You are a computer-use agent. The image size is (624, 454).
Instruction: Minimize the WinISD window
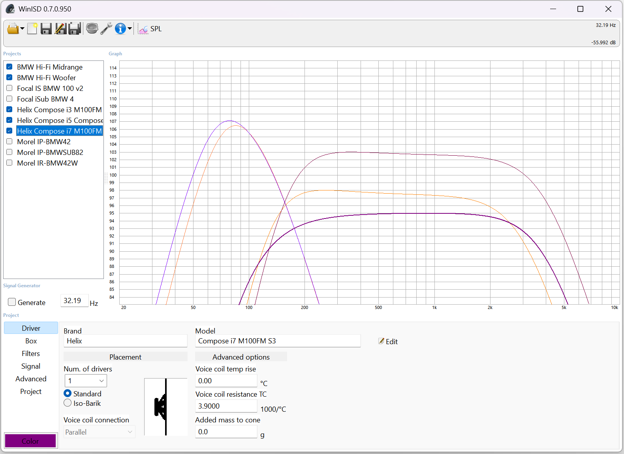(553, 9)
